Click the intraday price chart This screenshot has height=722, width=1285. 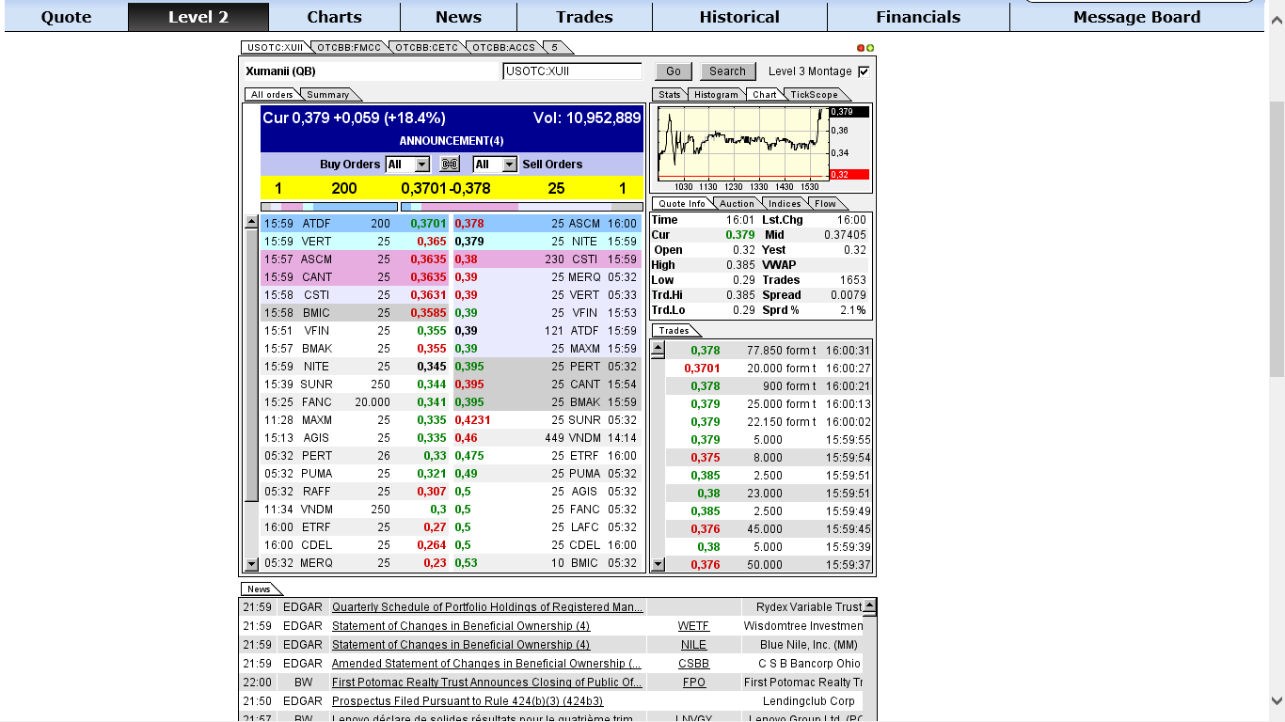[x=741, y=143]
